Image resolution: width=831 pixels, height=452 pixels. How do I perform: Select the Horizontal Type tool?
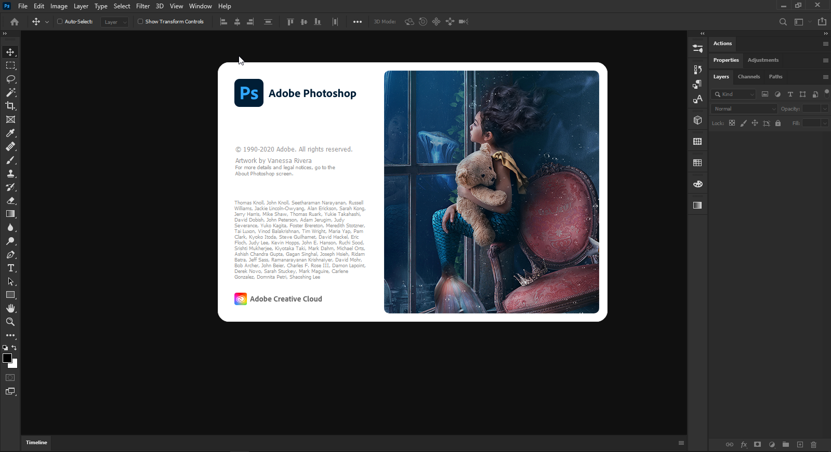[x=10, y=268]
